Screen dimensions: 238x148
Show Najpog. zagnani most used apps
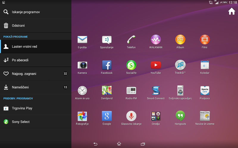36,74
